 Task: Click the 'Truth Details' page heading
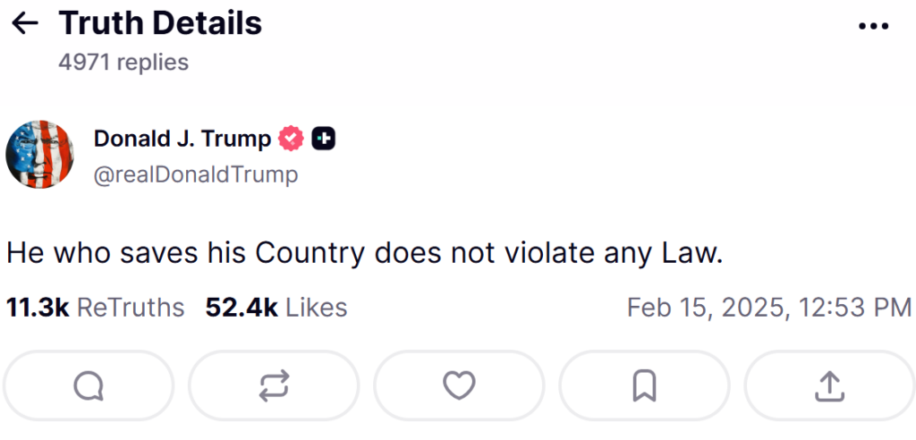[160, 24]
